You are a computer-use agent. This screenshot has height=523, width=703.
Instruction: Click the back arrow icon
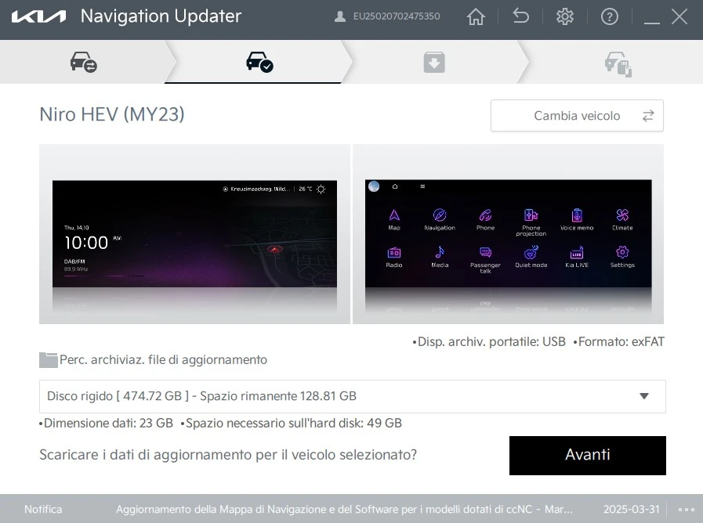pyautogui.click(x=520, y=16)
